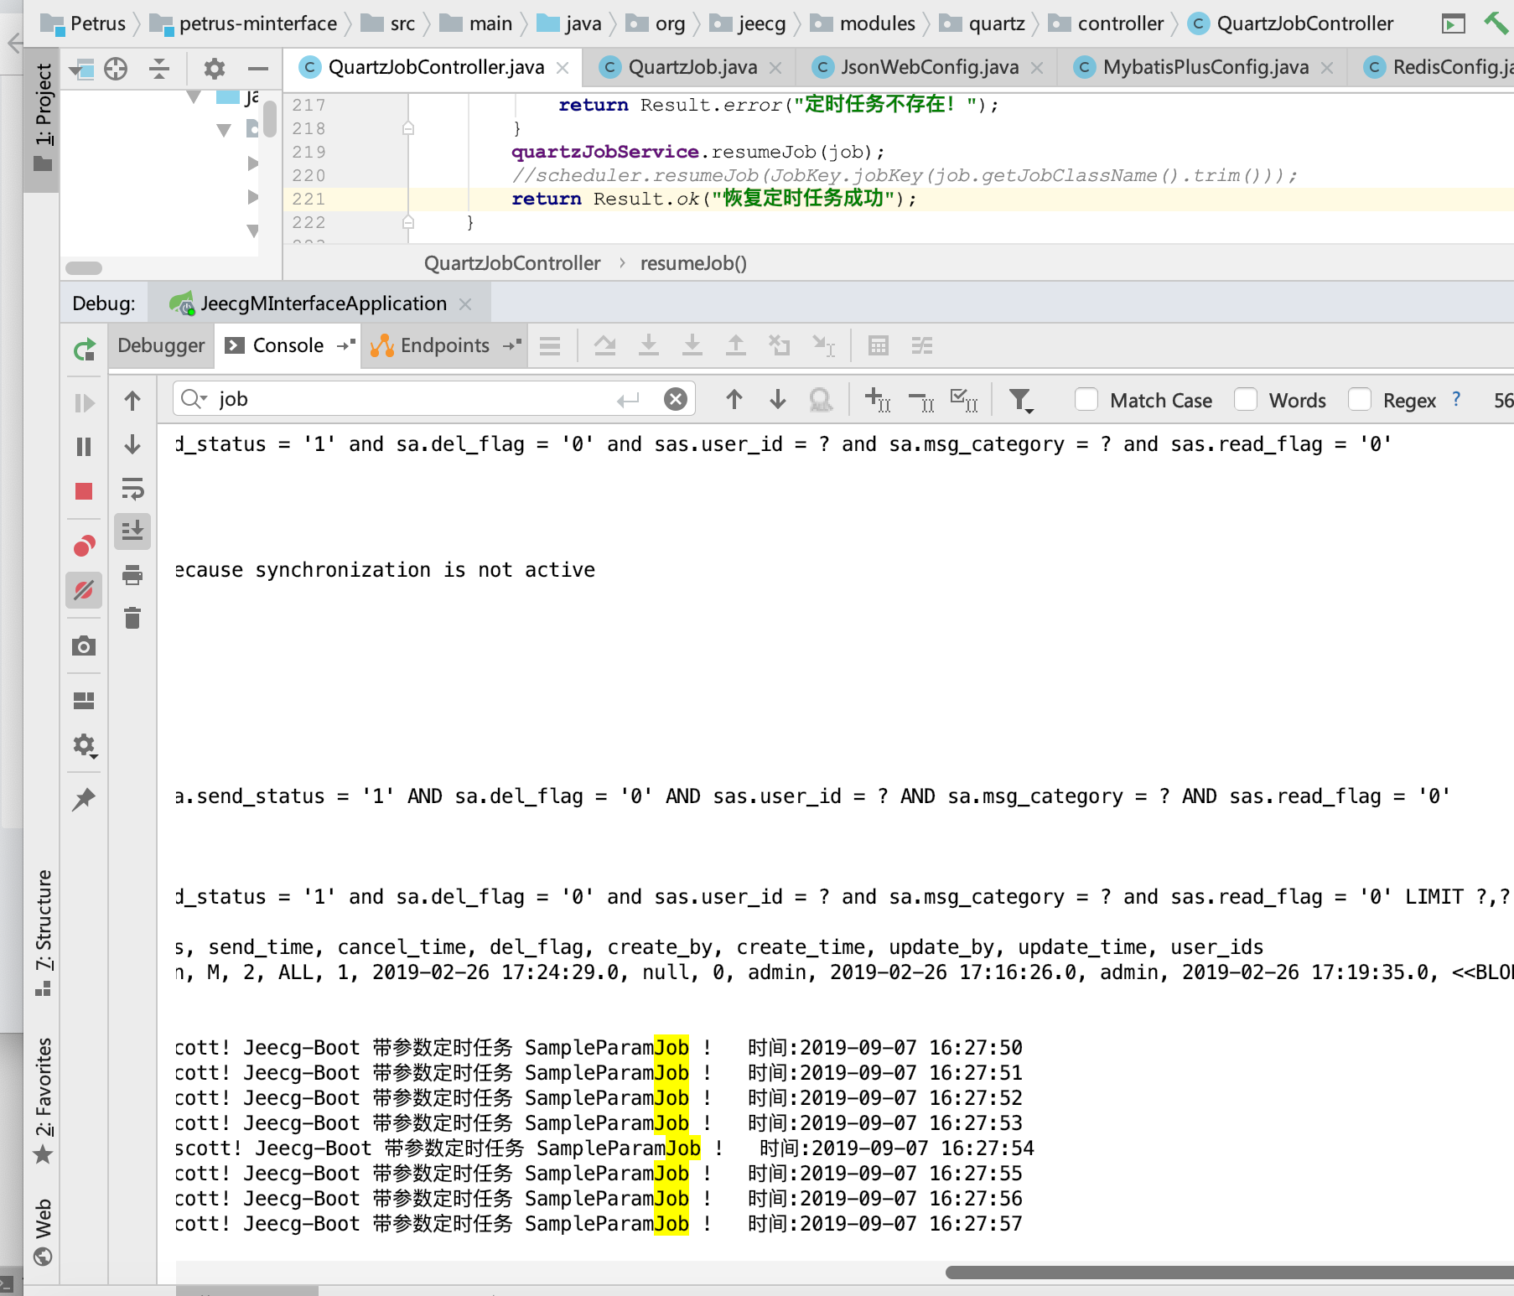Enable Regex checkbox
1514x1296 pixels.
pyautogui.click(x=1360, y=400)
